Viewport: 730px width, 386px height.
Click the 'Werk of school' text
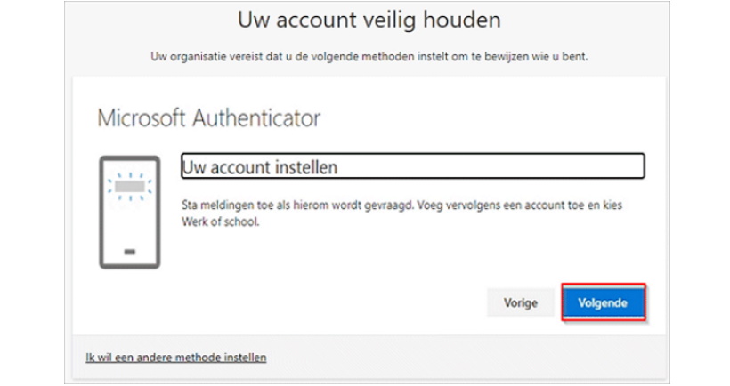pos(220,221)
